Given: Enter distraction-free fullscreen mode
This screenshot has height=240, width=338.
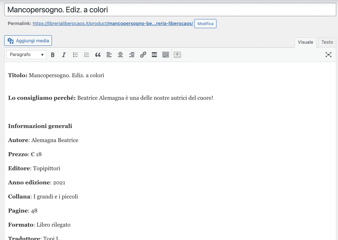Looking at the screenshot, I should [x=328, y=55].
